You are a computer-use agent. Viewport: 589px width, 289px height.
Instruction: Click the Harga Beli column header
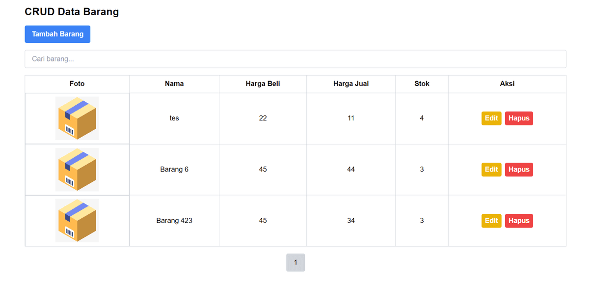click(263, 84)
